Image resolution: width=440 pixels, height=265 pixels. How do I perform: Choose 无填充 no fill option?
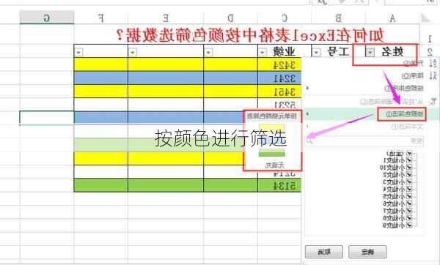pos(275,165)
